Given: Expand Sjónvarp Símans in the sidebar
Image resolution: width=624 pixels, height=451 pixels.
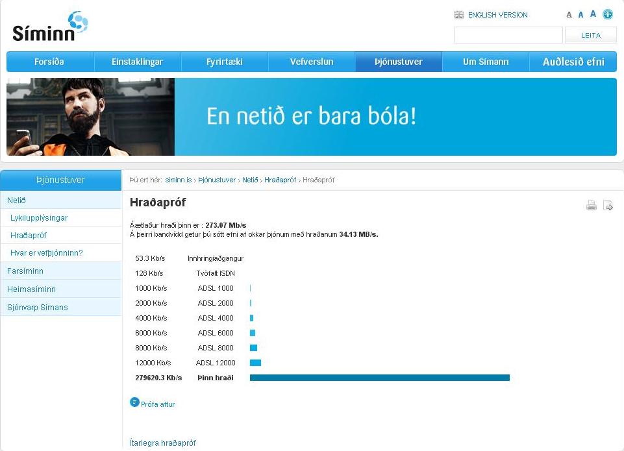Looking at the screenshot, I should [x=37, y=307].
